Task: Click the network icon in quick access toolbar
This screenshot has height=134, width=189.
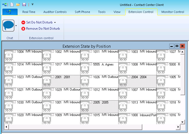Action: pyautogui.click(x=5, y=5)
